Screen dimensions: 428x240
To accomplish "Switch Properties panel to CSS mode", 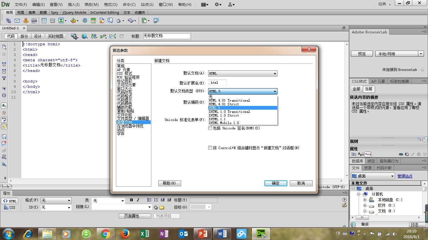I will point(10,207).
